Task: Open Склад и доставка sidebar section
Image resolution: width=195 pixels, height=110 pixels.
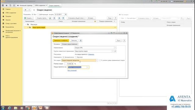Action: (x=11, y=24)
